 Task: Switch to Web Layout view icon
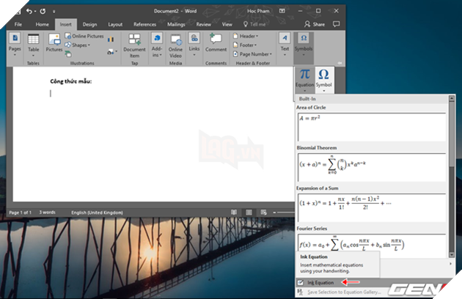[264, 213]
